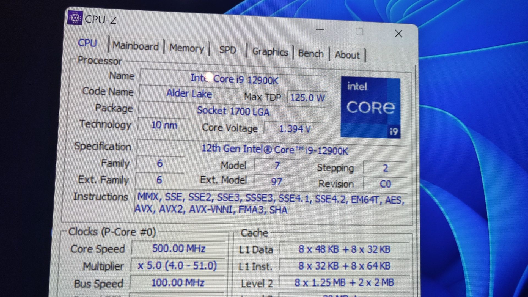Click the Processor group label
Viewport: 528px width, 297px height.
(100, 60)
